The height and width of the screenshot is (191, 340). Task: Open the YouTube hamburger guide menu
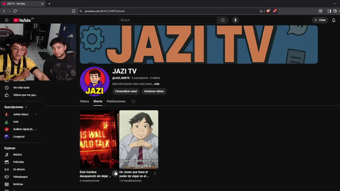[7, 20]
